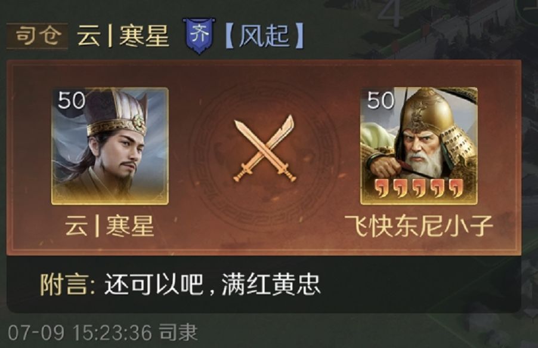Viewport: 538px width, 348px height.
Task: Tap the circular emblem behind the swords
Action: click(x=264, y=151)
